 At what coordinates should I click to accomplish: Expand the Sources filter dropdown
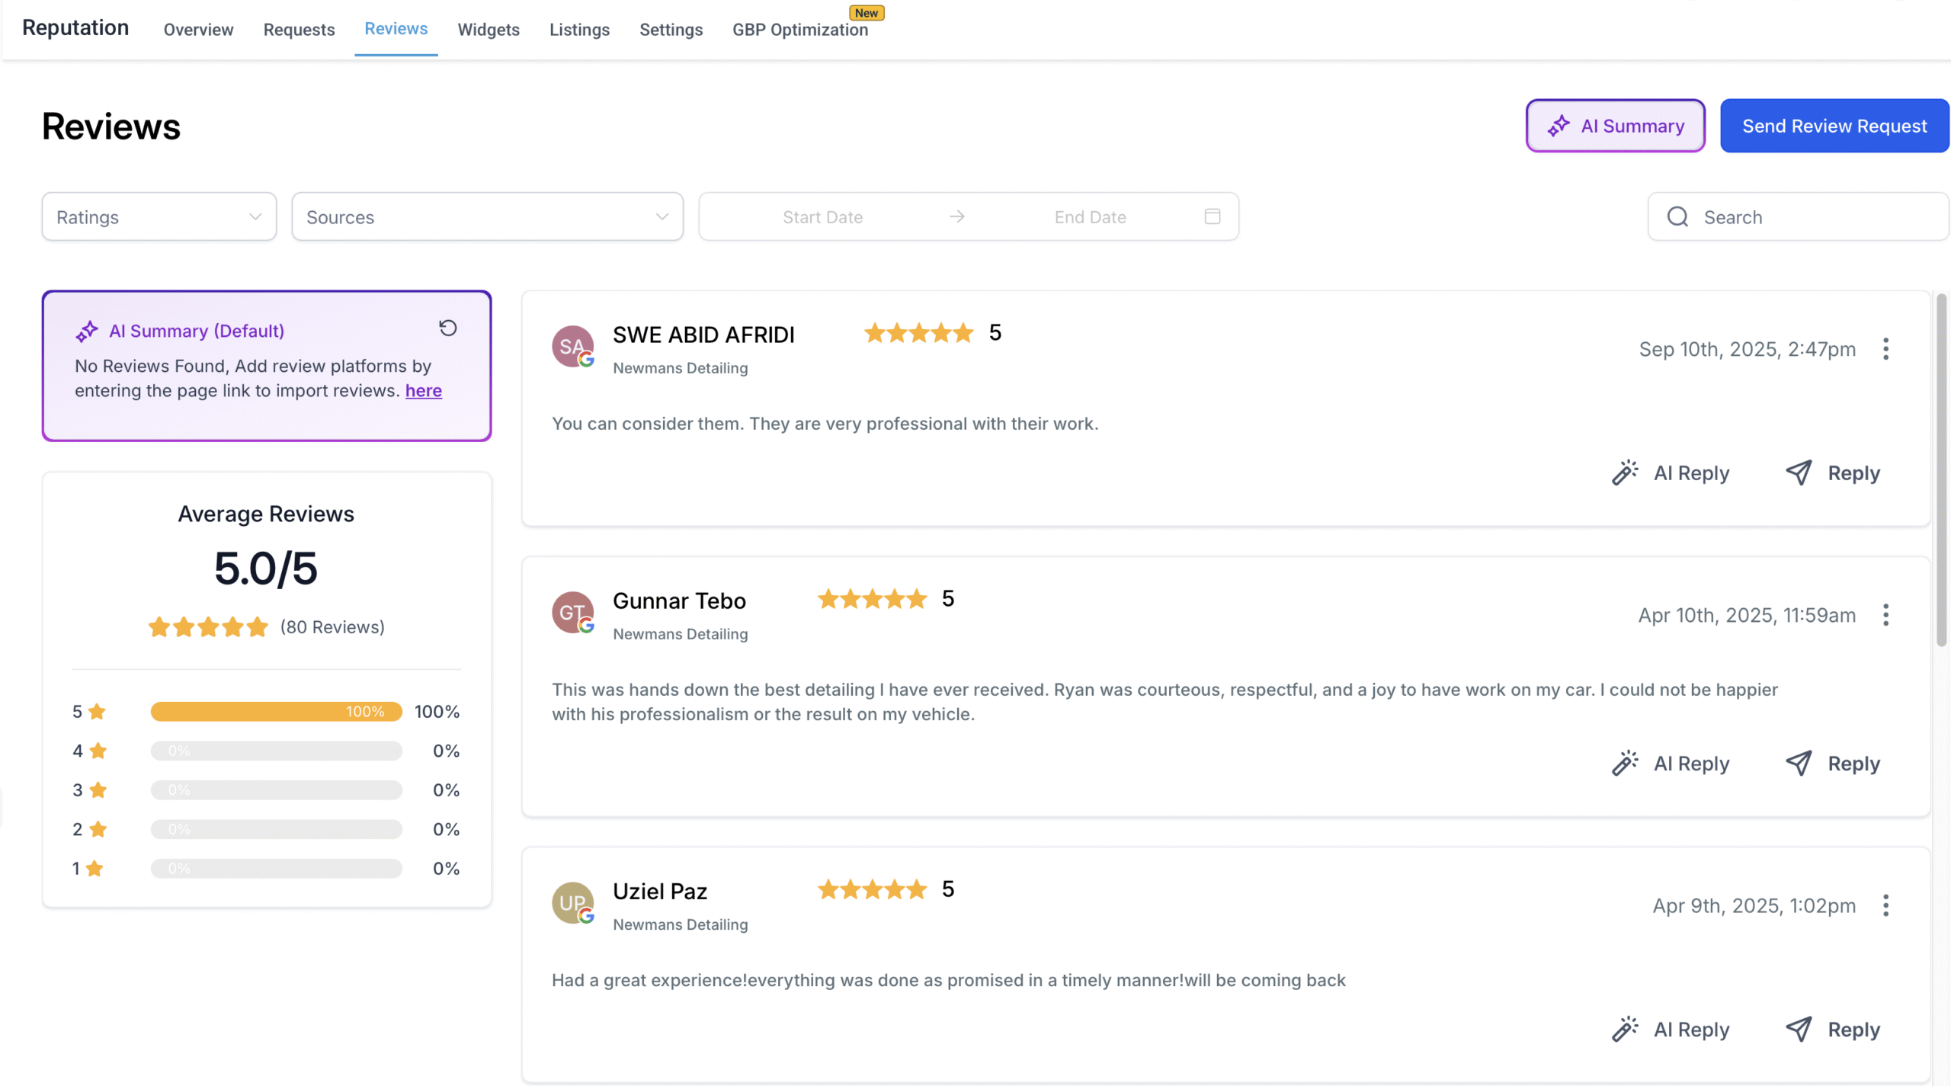(x=487, y=217)
